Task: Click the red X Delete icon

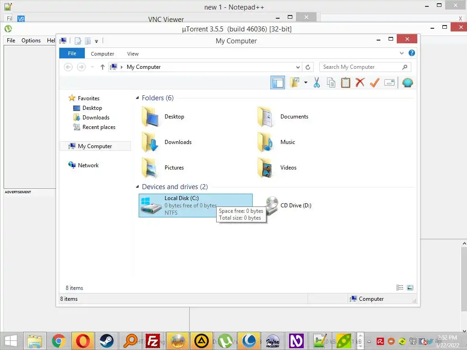Action: pos(360,82)
